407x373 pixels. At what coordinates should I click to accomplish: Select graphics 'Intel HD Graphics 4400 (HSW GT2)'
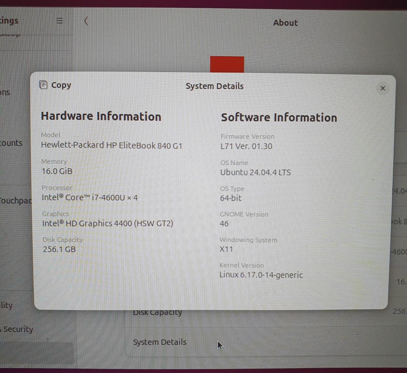108,223
